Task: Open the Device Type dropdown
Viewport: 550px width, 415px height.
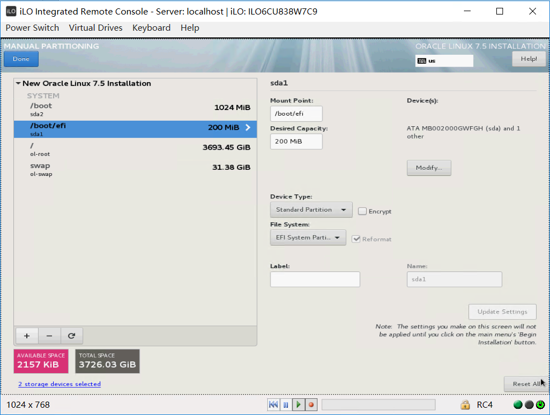Action: [311, 209]
